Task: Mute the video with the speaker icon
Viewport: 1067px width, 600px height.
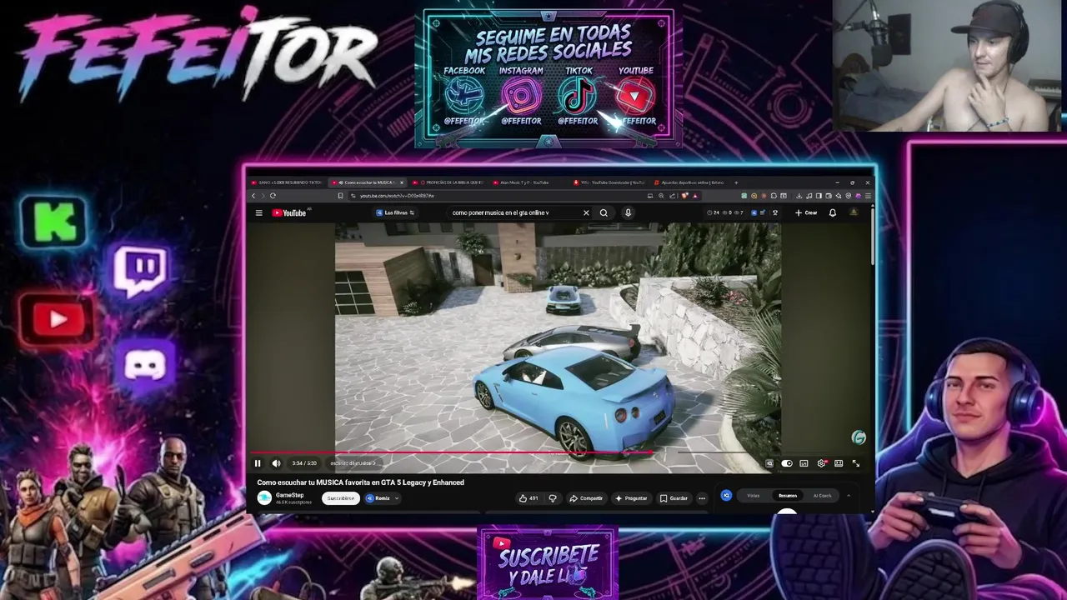Action: pos(277,463)
